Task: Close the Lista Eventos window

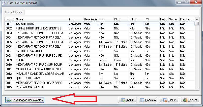Action: [x=196, y=2]
